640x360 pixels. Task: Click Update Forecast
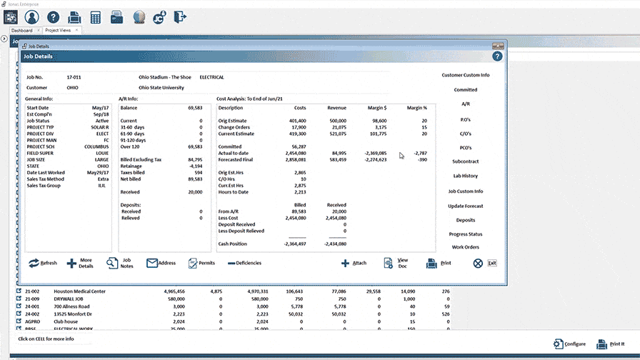coord(465,206)
